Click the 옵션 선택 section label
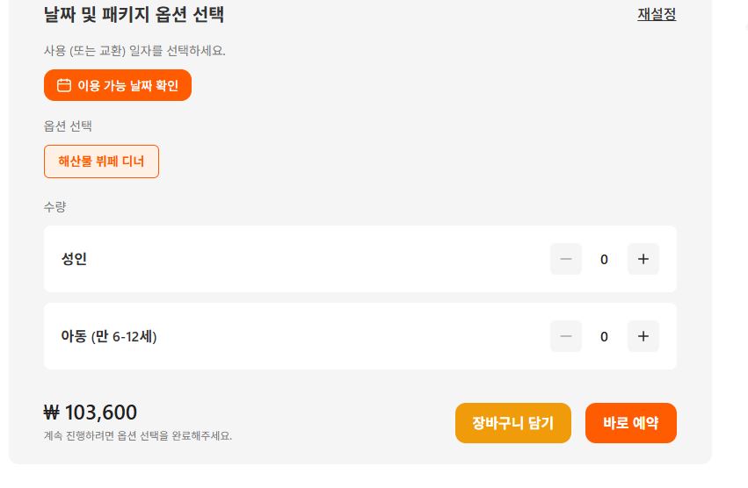 point(68,126)
